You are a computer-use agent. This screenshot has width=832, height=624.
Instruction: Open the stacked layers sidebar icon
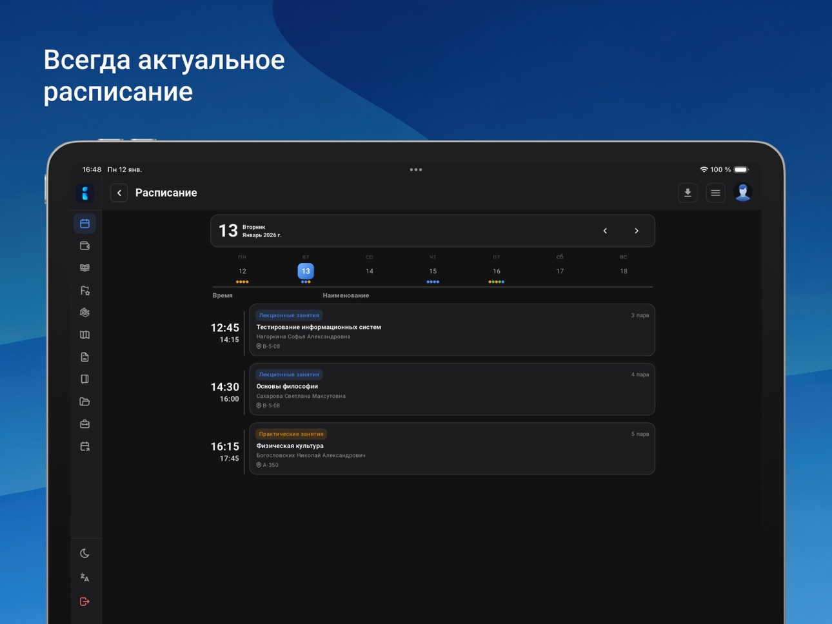84,313
